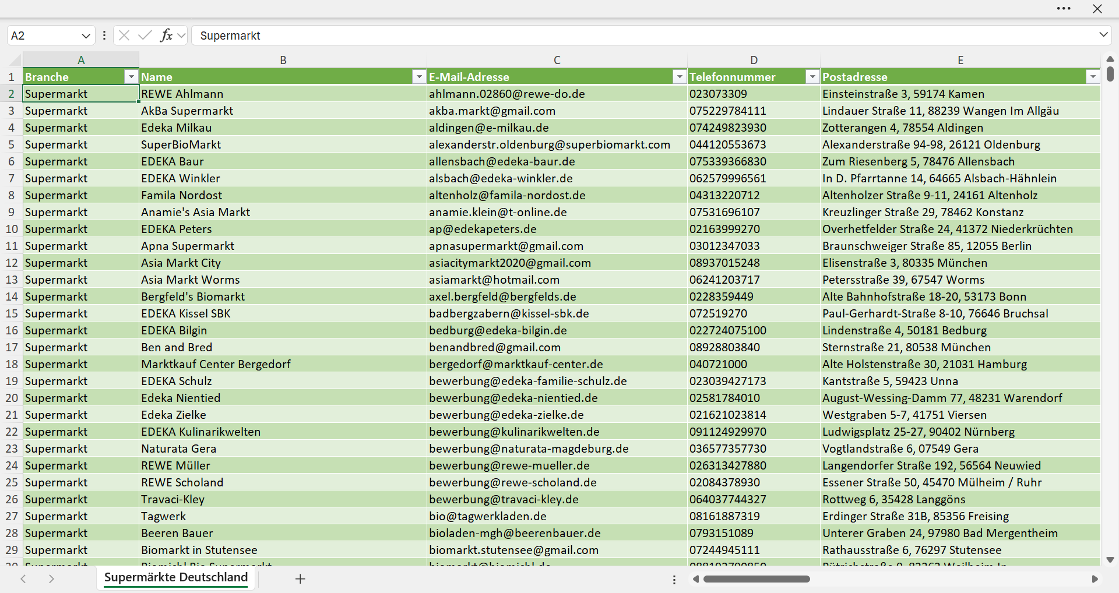Click REWE Scholand cell

tap(283, 482)
